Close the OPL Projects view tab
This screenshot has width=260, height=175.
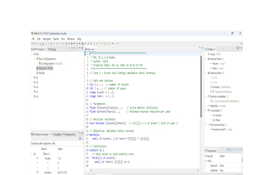point(46,49)
